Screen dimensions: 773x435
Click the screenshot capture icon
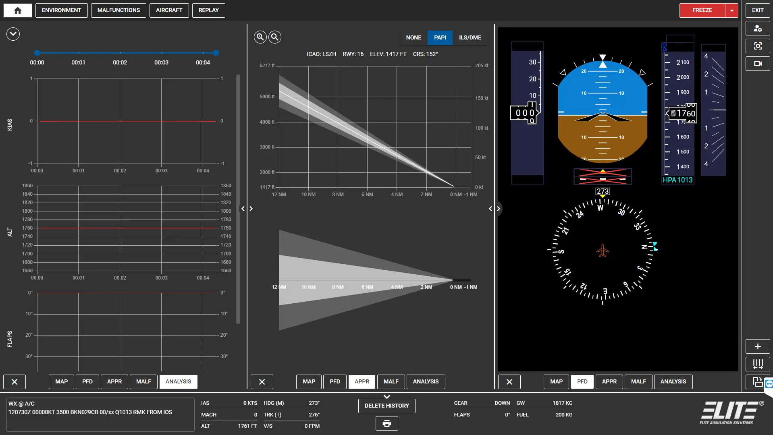pyautogui.click(x=758, y=46)
